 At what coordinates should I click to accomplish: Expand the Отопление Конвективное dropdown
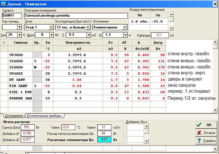tap(124, 27)
